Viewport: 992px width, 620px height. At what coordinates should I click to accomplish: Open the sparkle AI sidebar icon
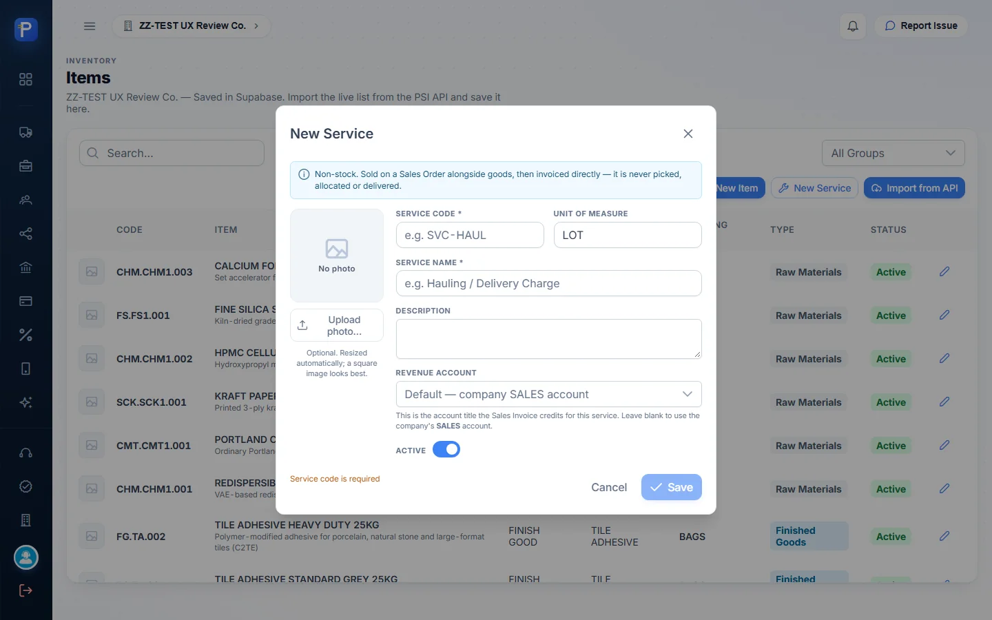[25, 402]
